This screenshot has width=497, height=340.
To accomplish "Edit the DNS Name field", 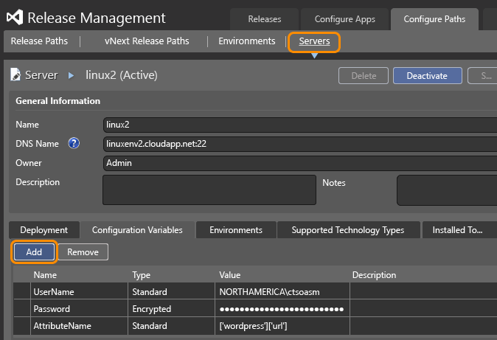I will [300, 144].
